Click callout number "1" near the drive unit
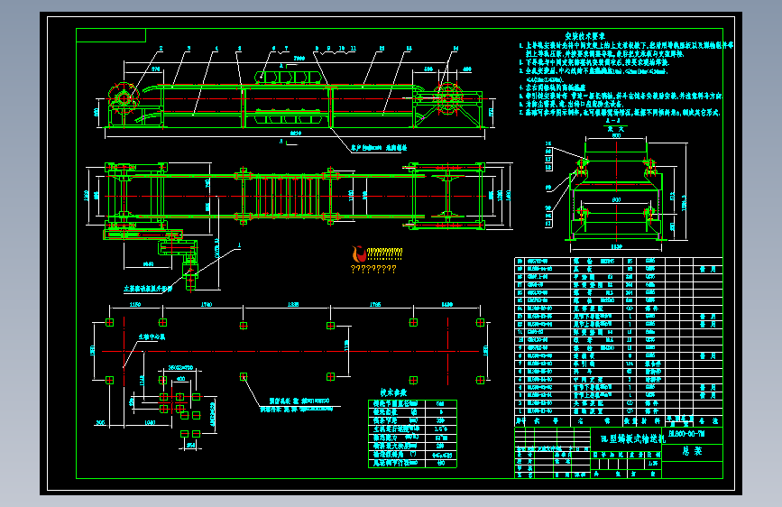Screen dimensions: 782x507 (239, 245)
